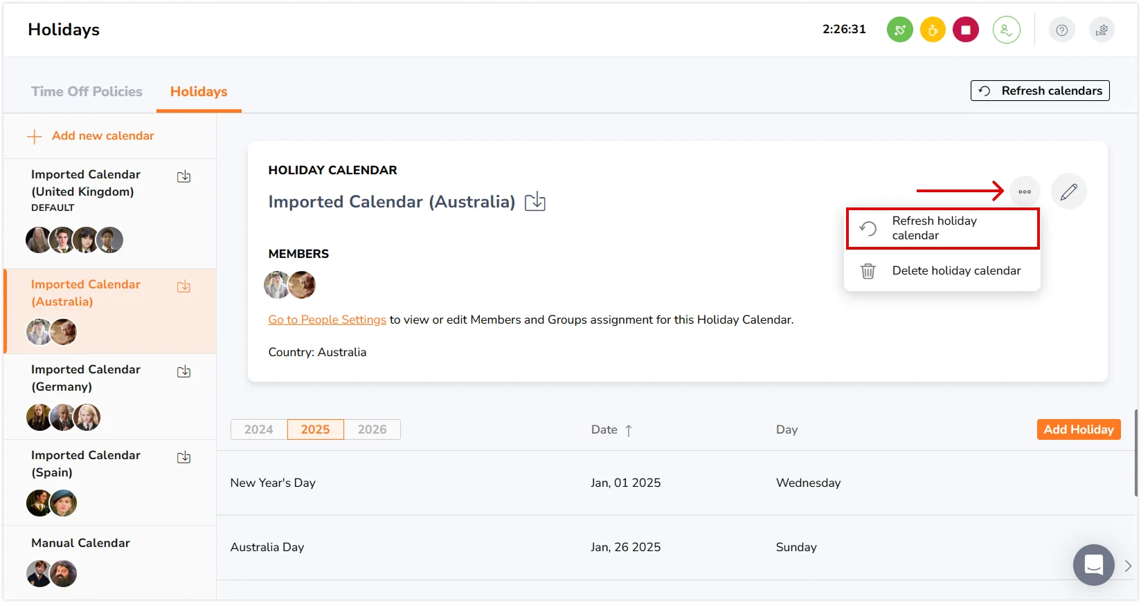Click member avatars under MEMBERS heading
Image resolution: width=1141 pixels, height=603 pixels.
pos(289,285)
